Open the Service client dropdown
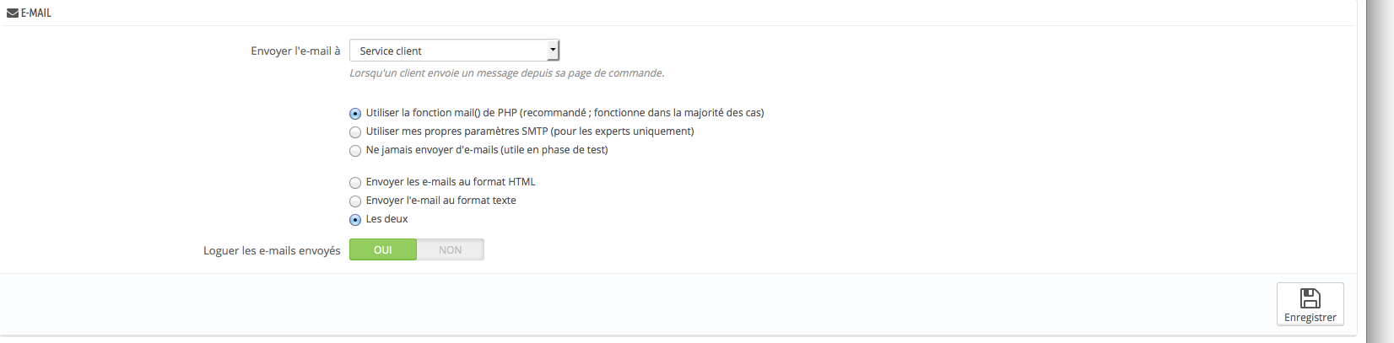 coord(454,51)
